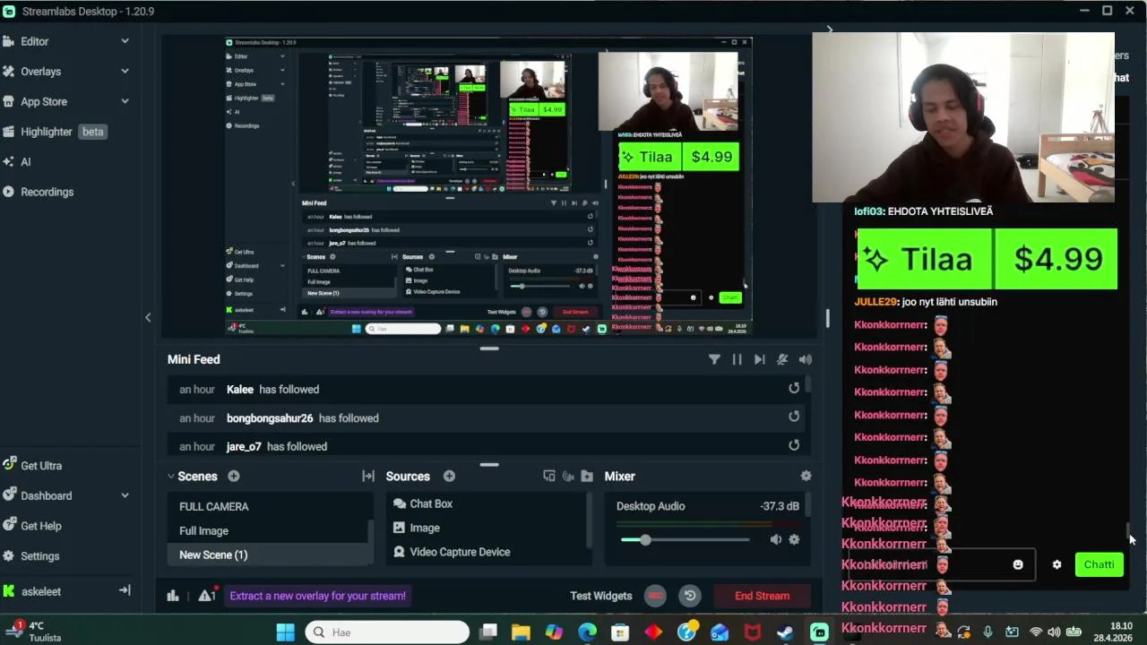This screenshot has height=645, width=1147.
Task: Pause the Mini Feed alert queue
Action: pyautogui.click(x=737, y=359)
